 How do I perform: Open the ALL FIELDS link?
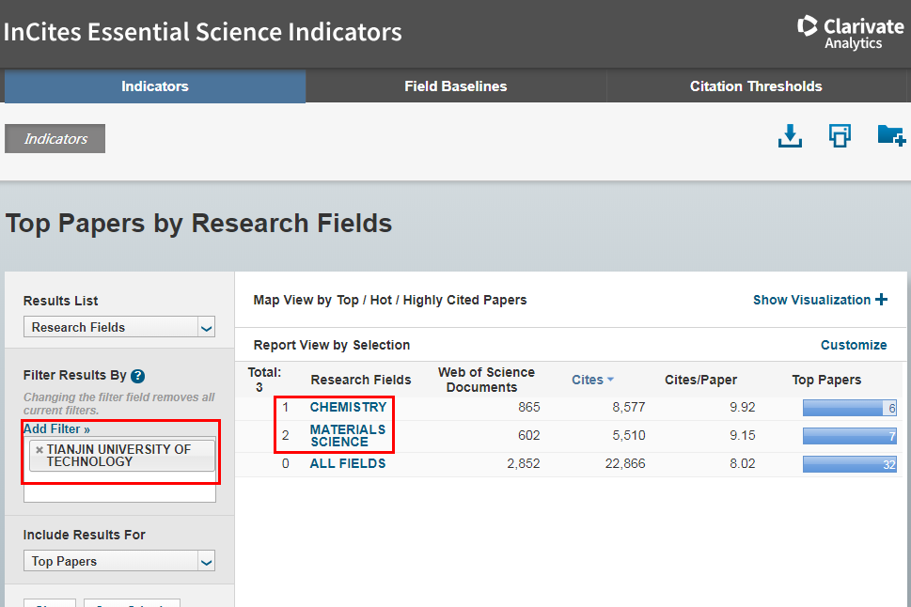click(348, 463)
